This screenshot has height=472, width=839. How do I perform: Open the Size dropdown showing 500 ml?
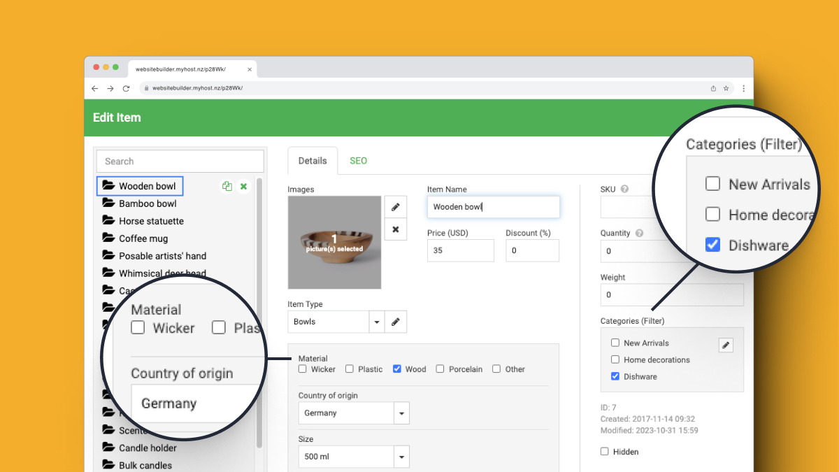(401, 457)
